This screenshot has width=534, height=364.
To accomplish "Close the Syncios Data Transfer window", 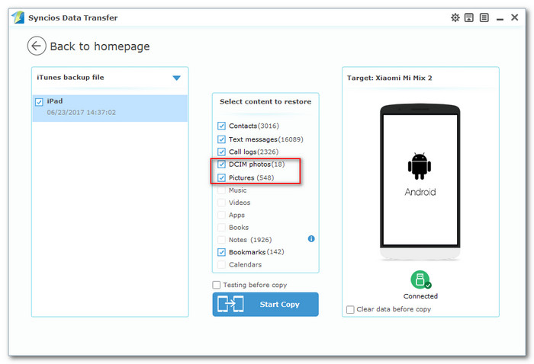I will (x=515, y=18).
